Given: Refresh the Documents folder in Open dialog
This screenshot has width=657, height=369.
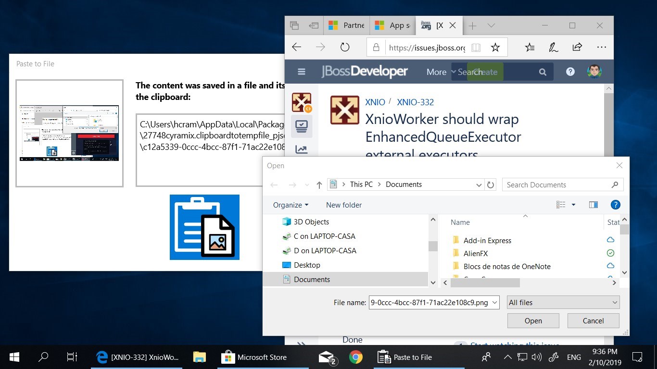Looking at the screenshot, I should (x=491, y=184).
